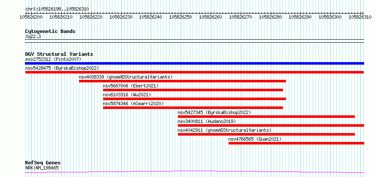Select the red nsv5428475 variant bar
The height and width of the screenshot is (177, 376).
(194, 72)
